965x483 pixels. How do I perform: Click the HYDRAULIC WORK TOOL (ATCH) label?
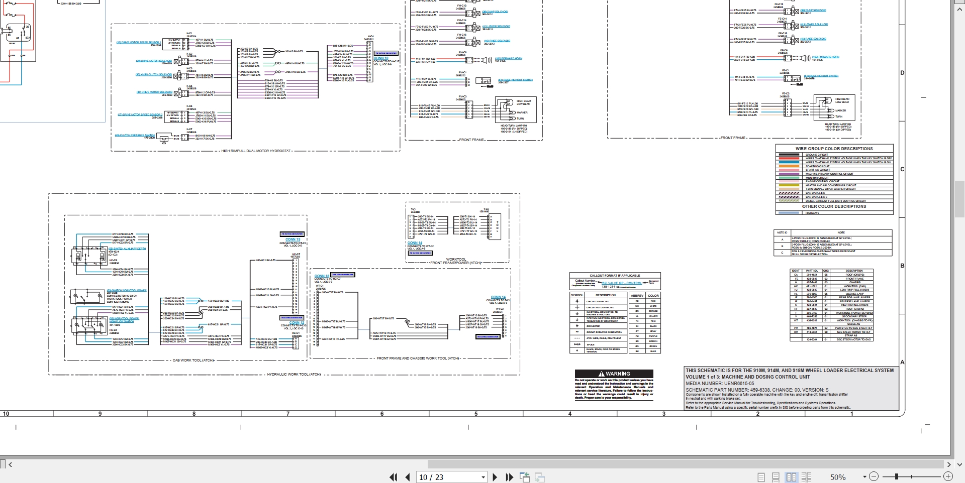coord(294,375)
